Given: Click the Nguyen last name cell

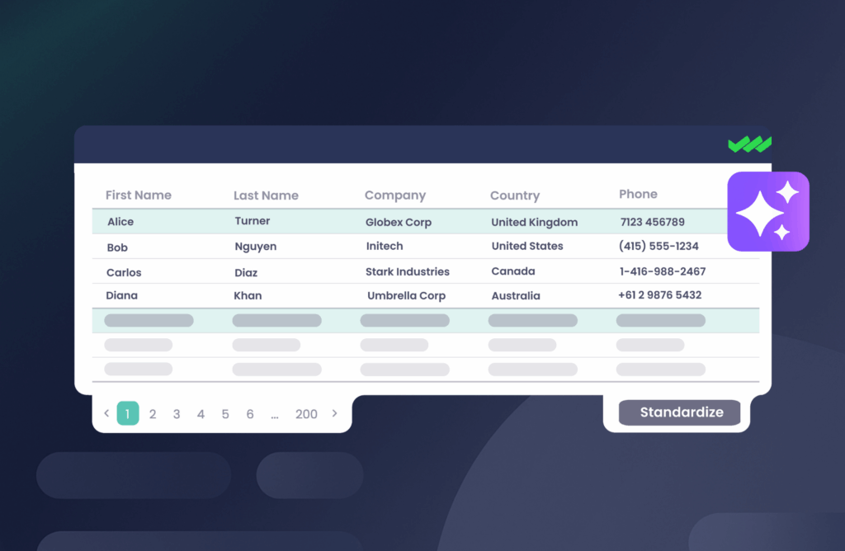Looking at the screenshot, I should (256, 246).
